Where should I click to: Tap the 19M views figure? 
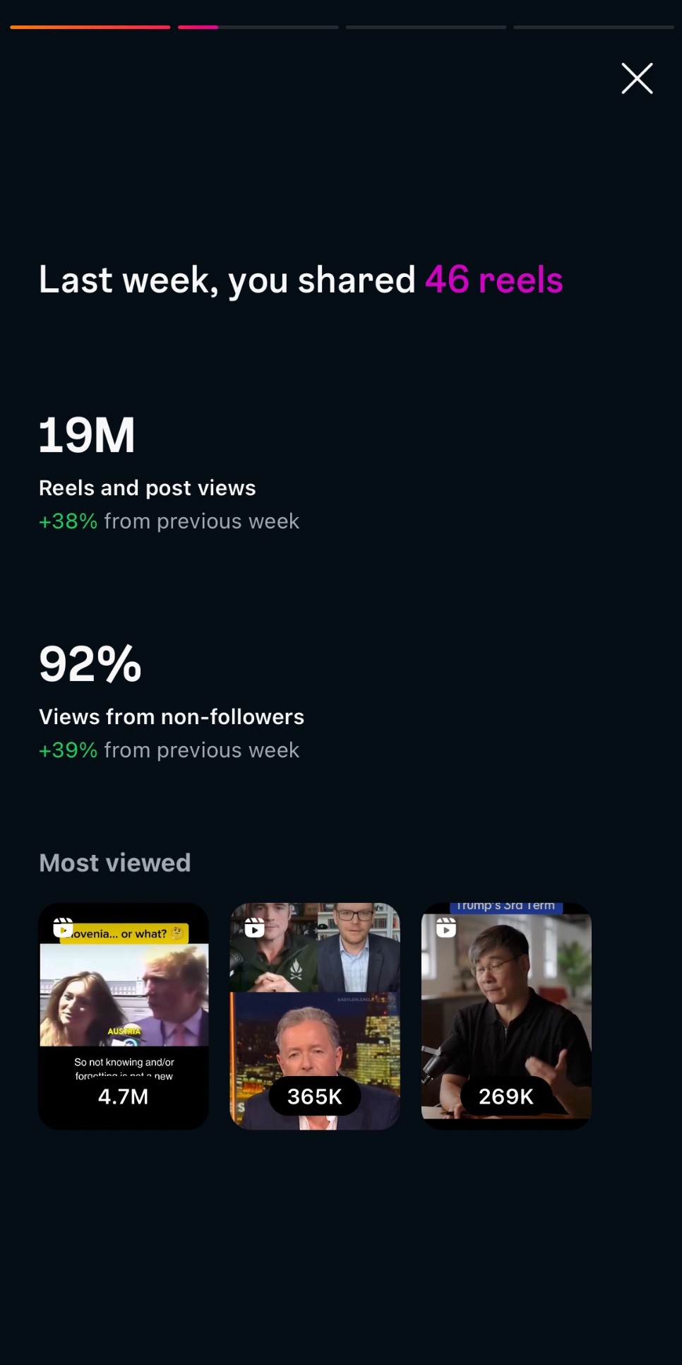87,435
